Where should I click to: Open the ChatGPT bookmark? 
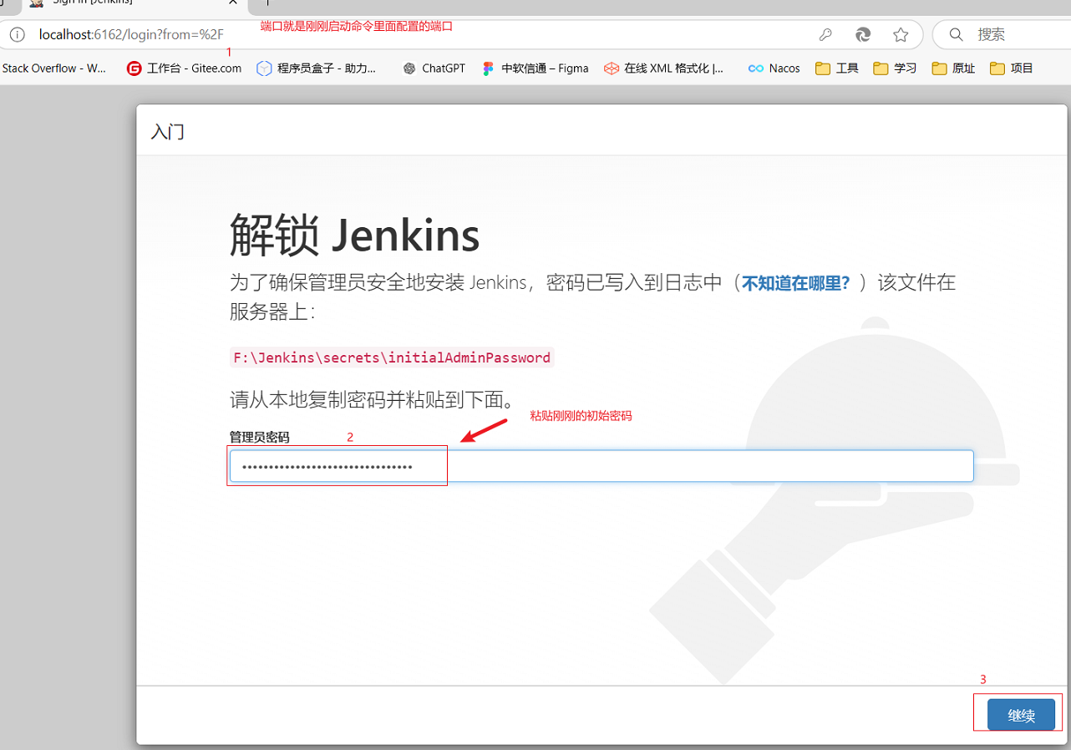tap(434, 68)
